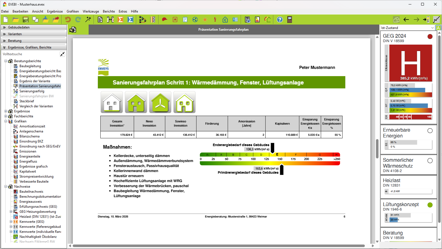Click the magic wand toolbar icon
442x249 pixels.
pyautogui.click(x=88, y=20)
